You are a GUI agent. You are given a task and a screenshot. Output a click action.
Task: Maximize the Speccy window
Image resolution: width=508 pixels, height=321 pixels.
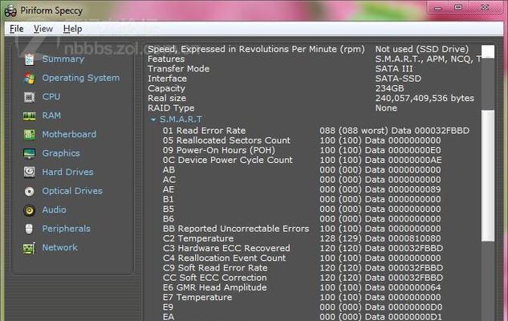(458, 8)
